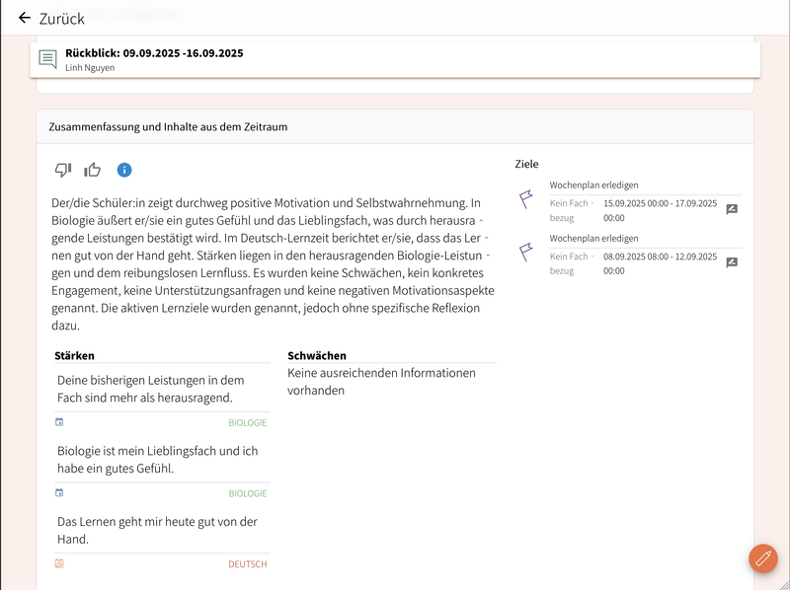The height and width of the screenshot is (590, 790).
Task: Click the Ziele section heading
Action: coord(526,164)
